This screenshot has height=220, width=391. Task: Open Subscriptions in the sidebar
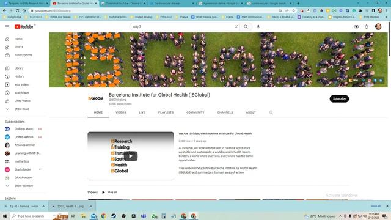[23, 55]
